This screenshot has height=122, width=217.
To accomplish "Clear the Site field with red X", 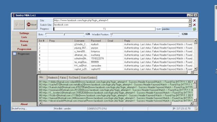I will tap(194, 20).
